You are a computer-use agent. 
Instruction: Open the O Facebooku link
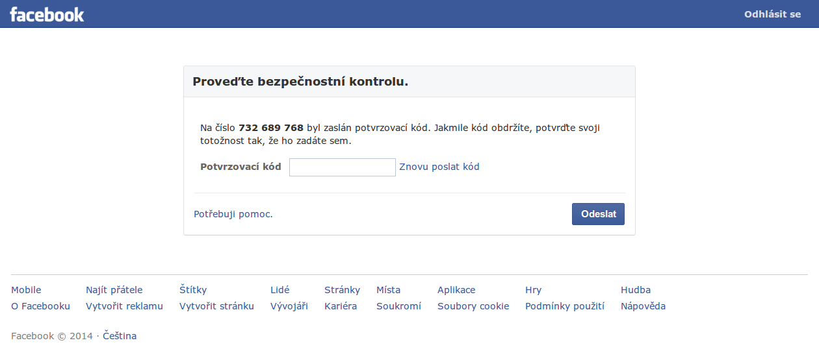tap(40, 306)
